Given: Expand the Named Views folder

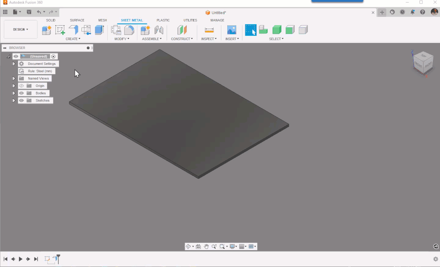Looking at the screenshot, I should [x=14, y=79].
